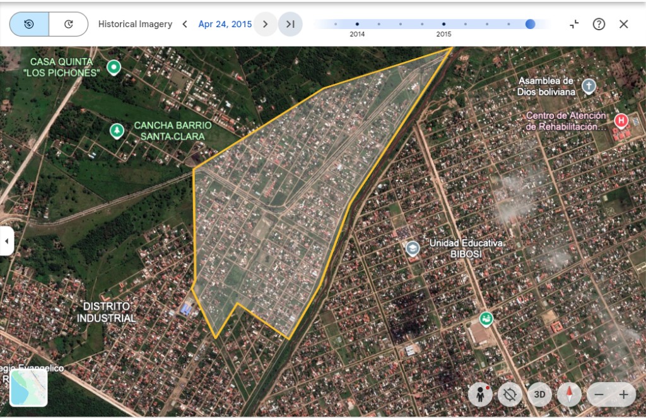Select the 2014 marker on timeline

(x=357, y=24)
